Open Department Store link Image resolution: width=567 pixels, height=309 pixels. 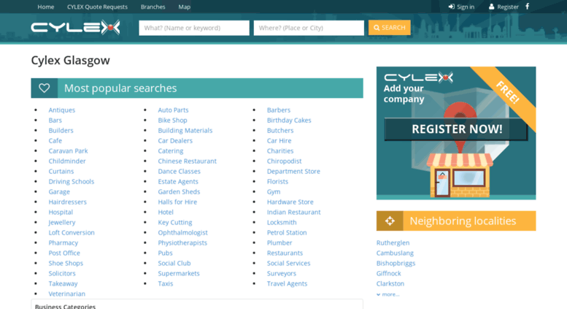click(293, 171)
